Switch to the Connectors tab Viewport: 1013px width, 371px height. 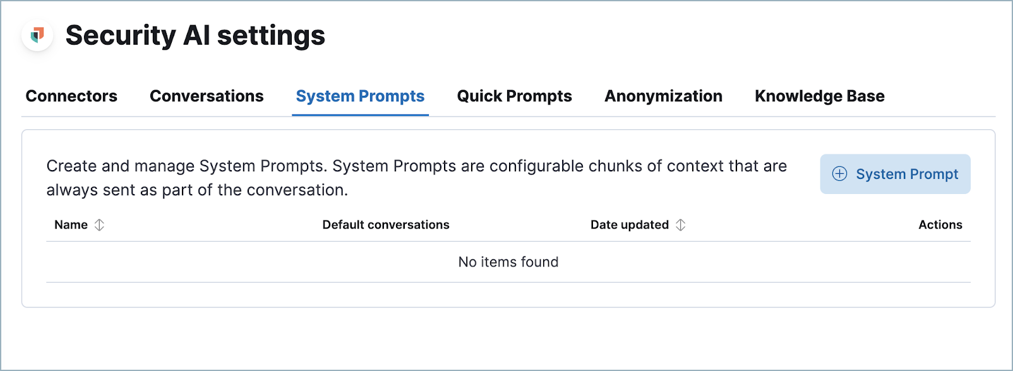point(71,96)
